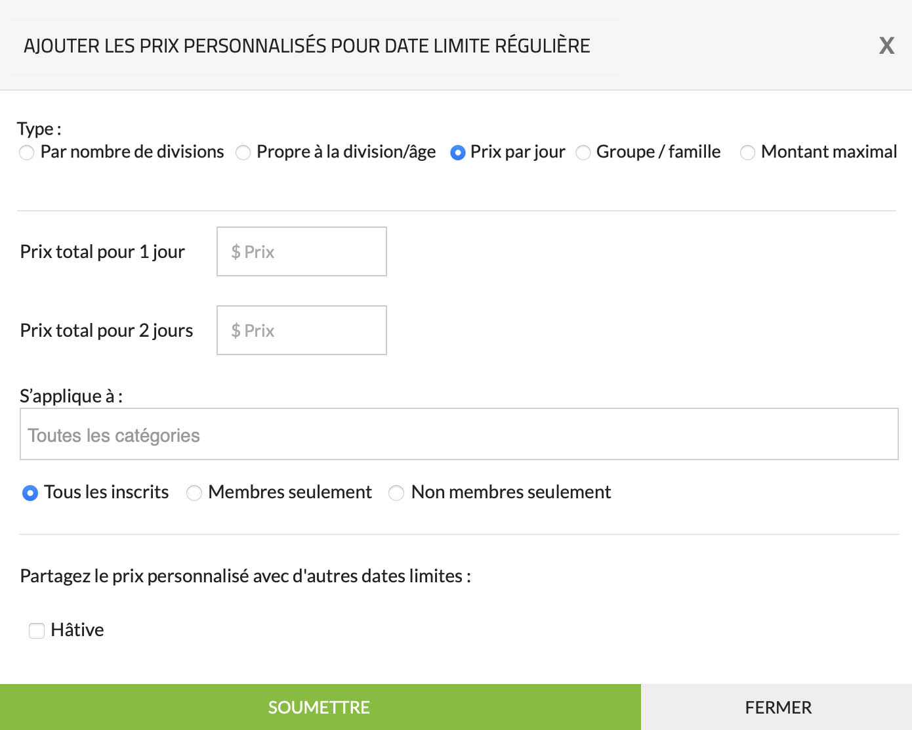Select the 'Par nombre de divisions' type
The image size is (912, 730).
point(27,153)
